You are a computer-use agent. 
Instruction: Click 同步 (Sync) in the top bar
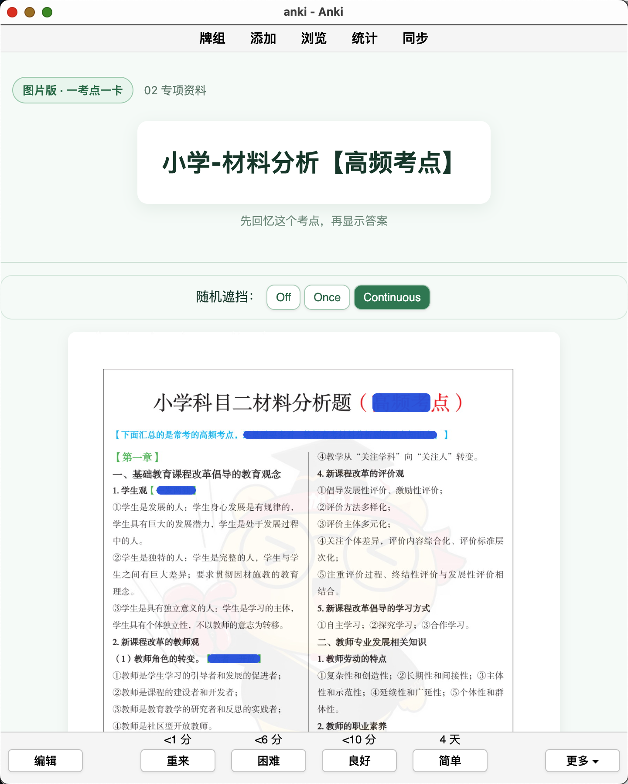click(x=415, y=38)
